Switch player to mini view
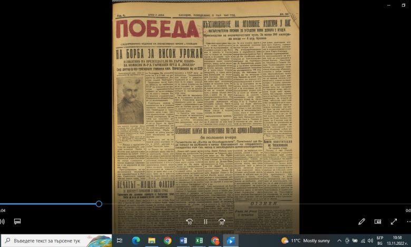Image resolution: width=411 pixels, height=247 pixels. (378, 222)
